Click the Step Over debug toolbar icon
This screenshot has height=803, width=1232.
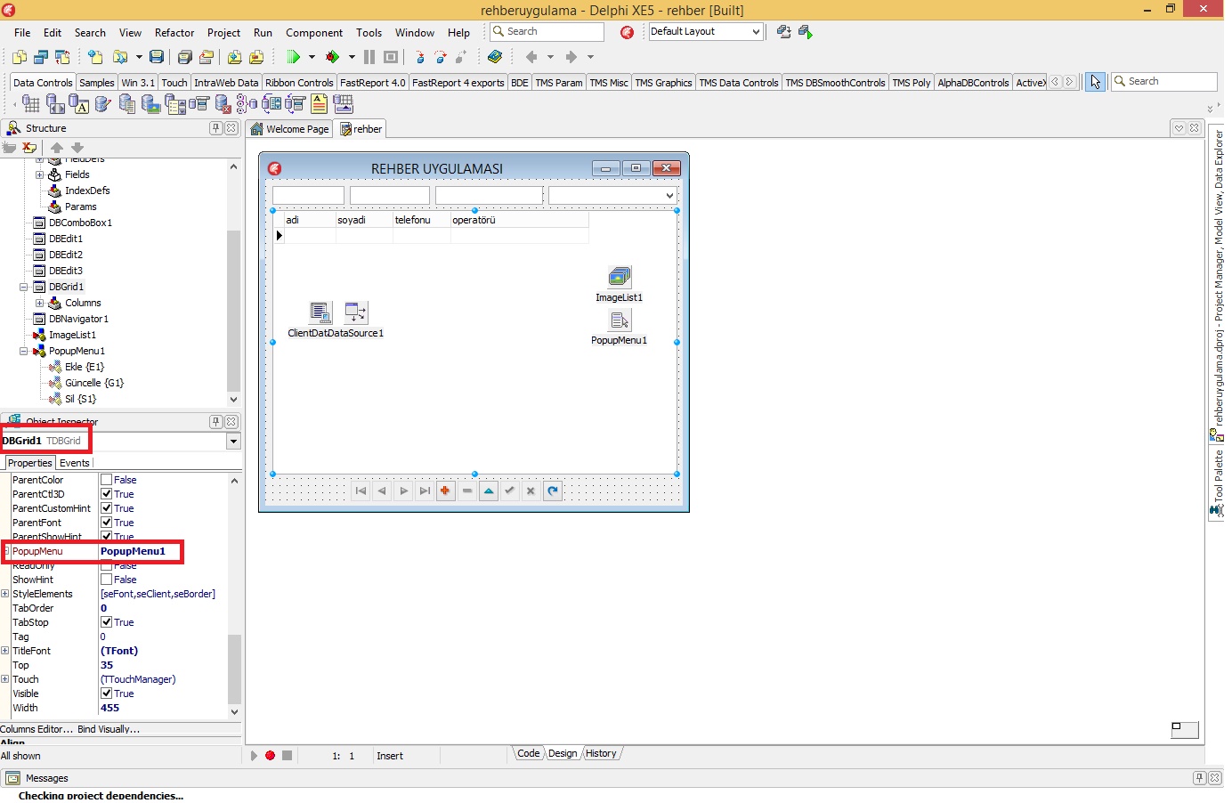(441, 57)
